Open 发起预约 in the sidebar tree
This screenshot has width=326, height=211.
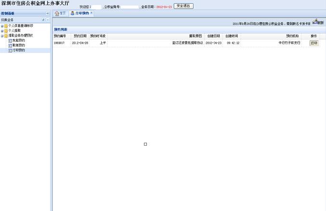click(19, 40)
